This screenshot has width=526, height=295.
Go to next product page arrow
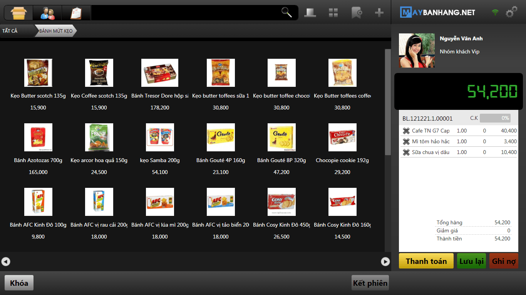click(x=385, y=262)
